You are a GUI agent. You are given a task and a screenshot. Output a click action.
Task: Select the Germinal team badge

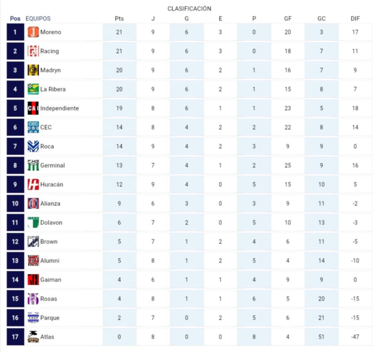tap(33, 165)
